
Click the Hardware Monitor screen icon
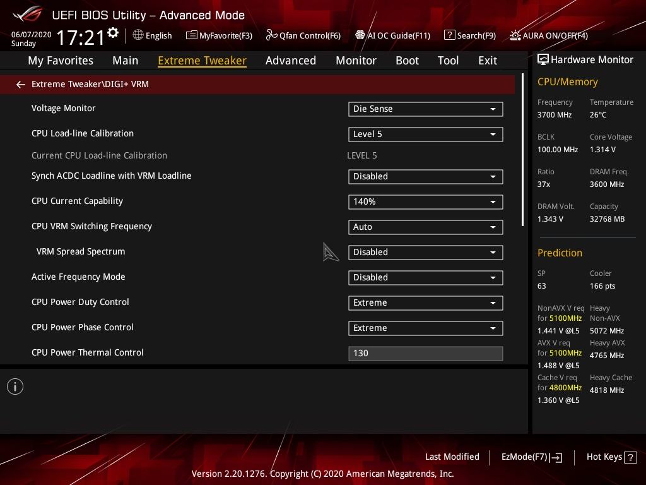coord(543,60)
